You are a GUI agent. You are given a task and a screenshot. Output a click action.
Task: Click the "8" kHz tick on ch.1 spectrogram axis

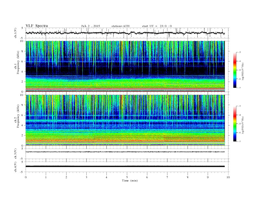22,51
